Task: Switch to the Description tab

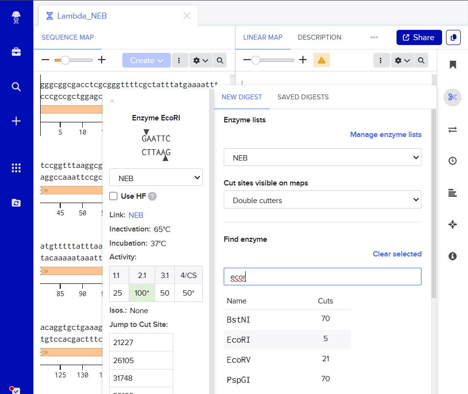Action: coord(319,37)
